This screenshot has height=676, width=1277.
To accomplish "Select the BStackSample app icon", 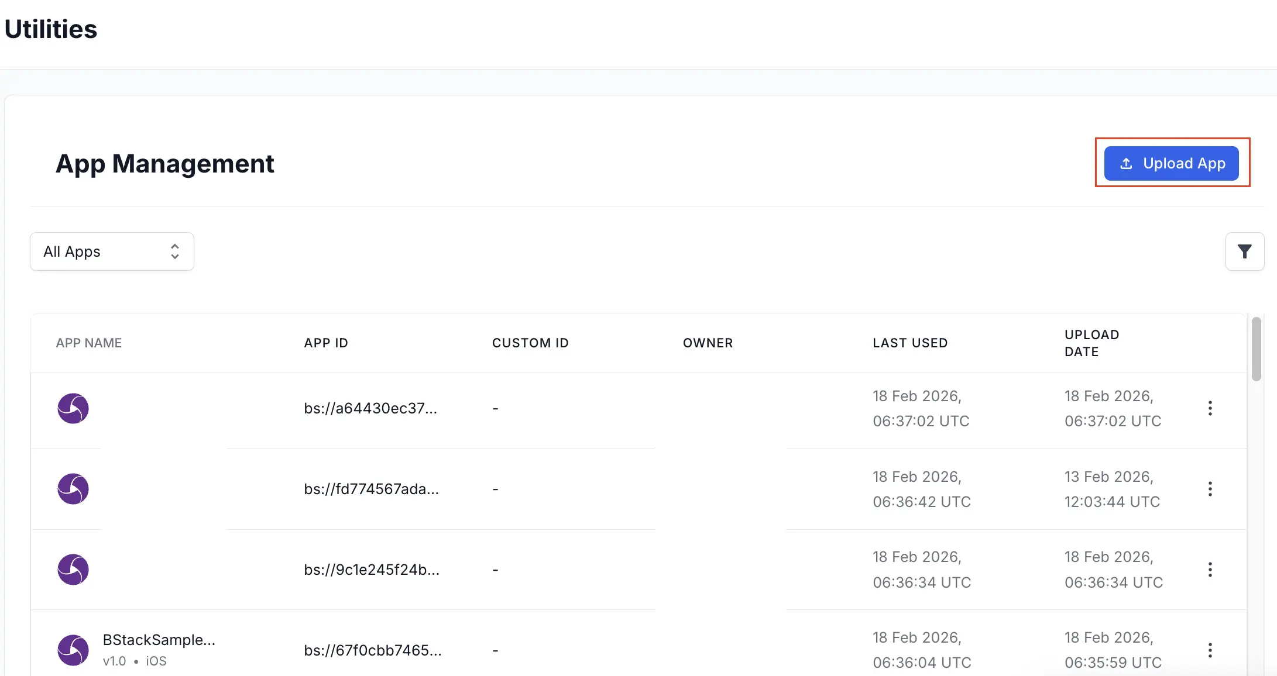I will click(x=73, y=650).
